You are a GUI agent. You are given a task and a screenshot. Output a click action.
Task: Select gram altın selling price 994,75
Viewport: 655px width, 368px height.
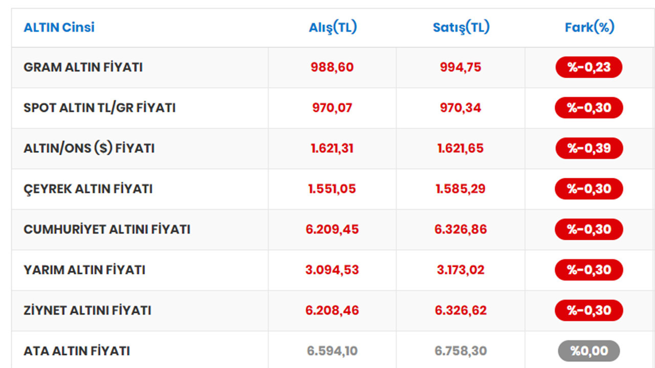coord(461,67)
